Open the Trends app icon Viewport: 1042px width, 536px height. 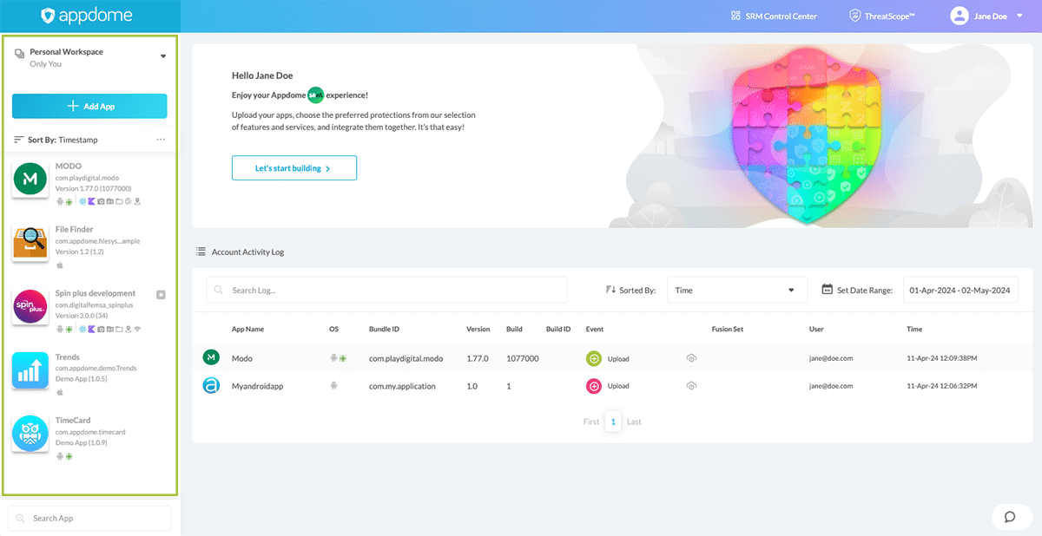pyautogui.click(x=30, y=370)
